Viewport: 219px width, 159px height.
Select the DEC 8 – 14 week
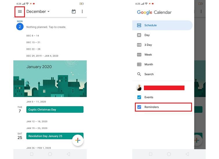[x=33, y=36]
